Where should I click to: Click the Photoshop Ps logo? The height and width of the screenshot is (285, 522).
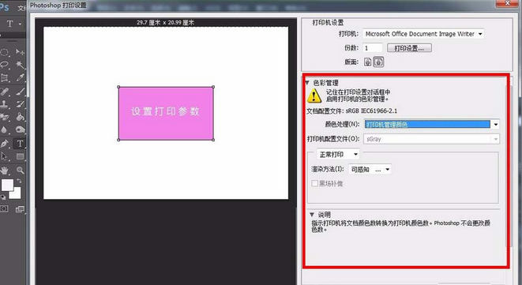5,6
